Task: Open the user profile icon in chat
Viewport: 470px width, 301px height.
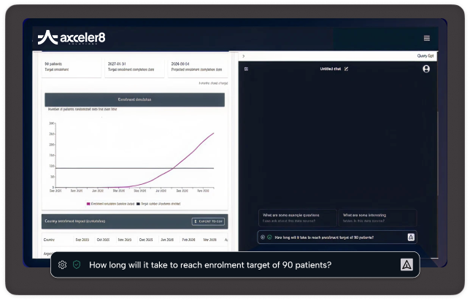Action: 426,69
